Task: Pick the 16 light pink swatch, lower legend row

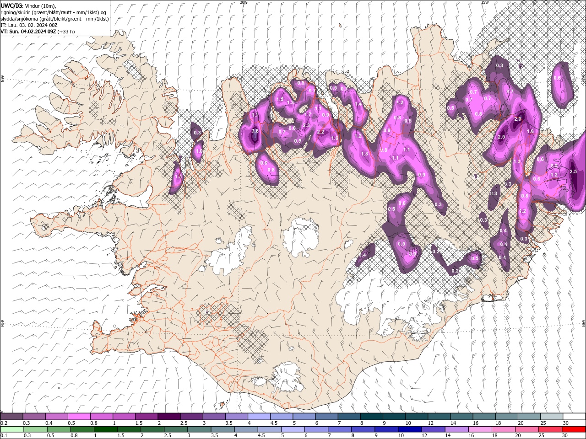Action: 479,429
